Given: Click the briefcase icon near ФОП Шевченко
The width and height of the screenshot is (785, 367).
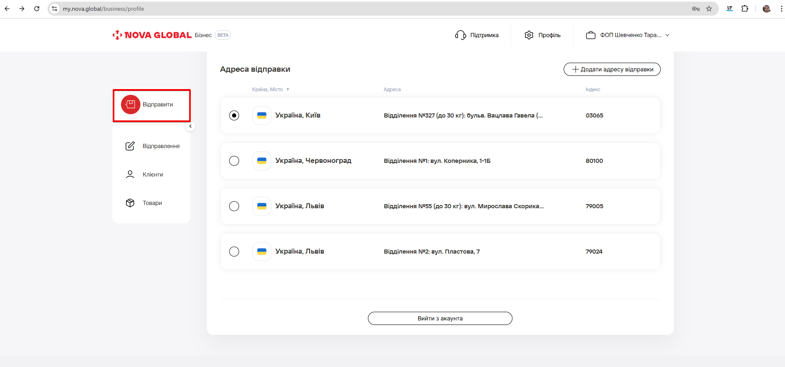Looking at the screenshot, I should click(x=591, y=35).
